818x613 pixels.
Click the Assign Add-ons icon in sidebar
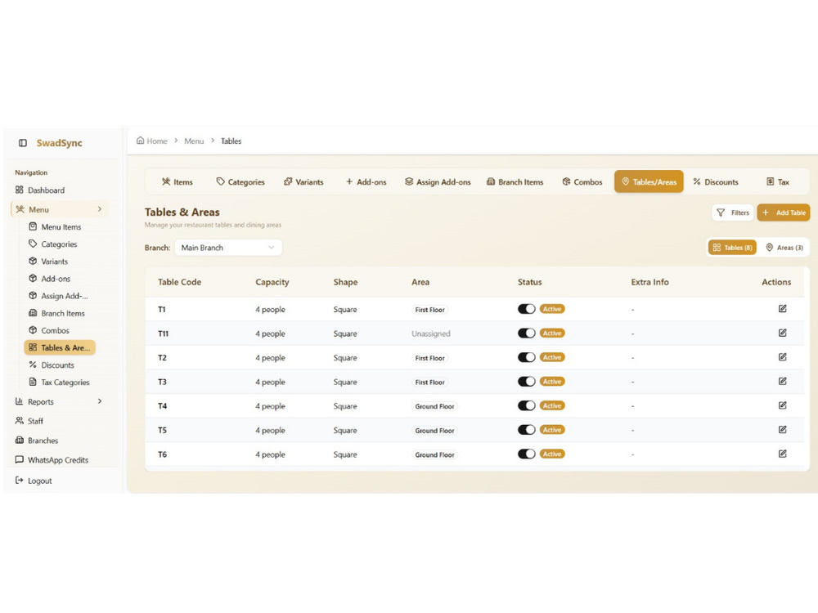click(x=33, y=295)
